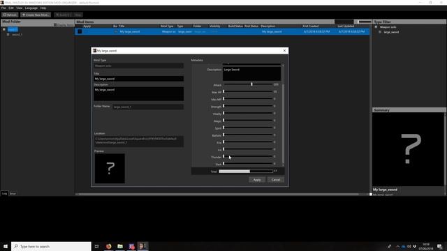Open the notification center icon
The width and height of the screenshot is (447, 251).
(x=439, y=246)
